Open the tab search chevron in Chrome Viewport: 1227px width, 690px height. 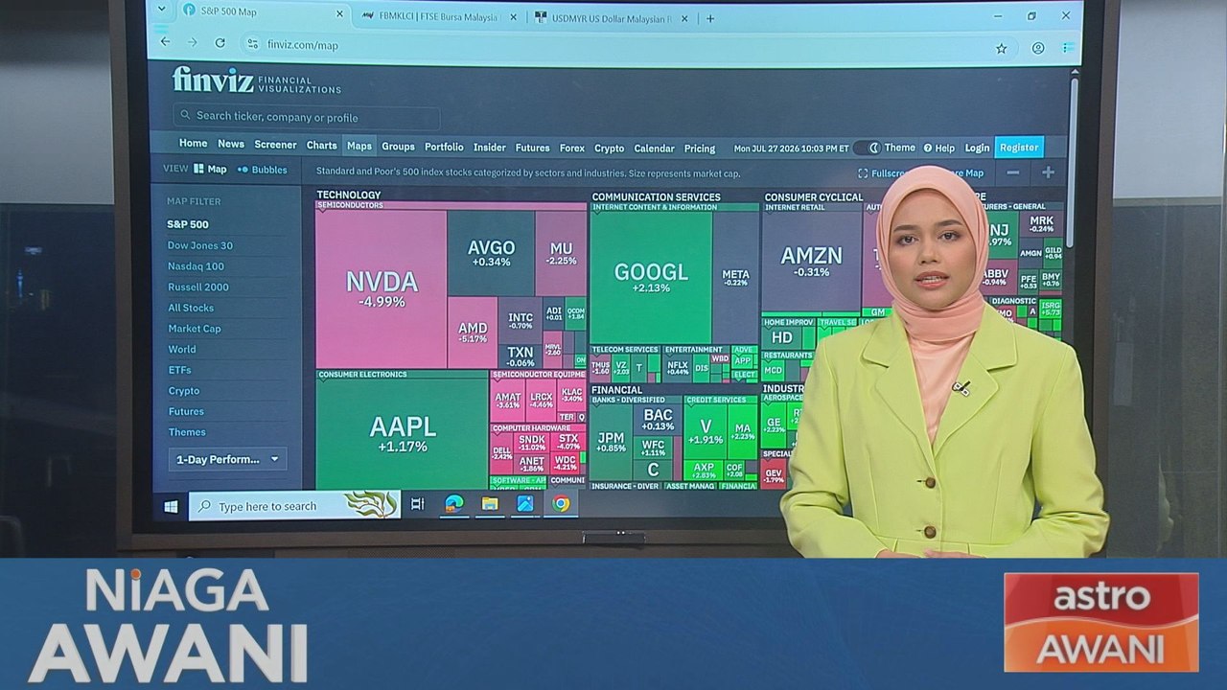click(x=161, y=11)
